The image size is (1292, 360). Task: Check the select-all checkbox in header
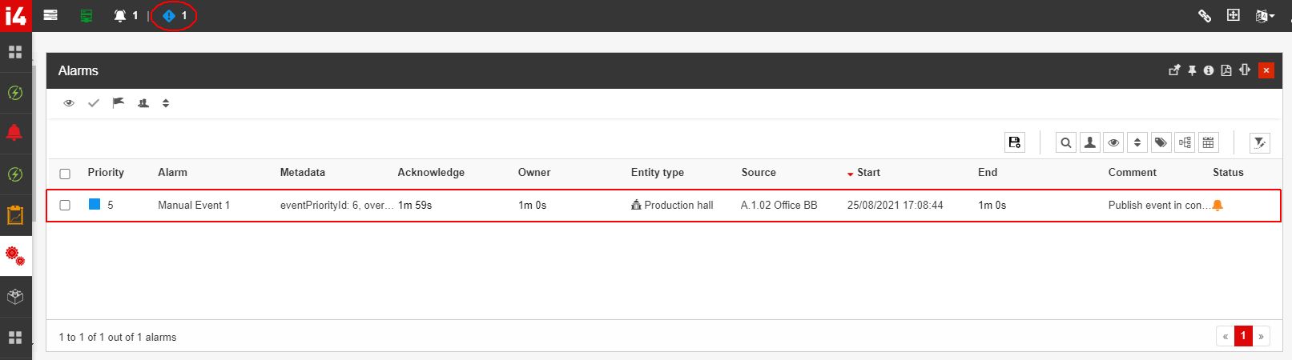[65, 174]
